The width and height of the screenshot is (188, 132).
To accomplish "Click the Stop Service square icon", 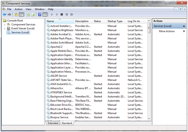I will (x=62, y=14).
